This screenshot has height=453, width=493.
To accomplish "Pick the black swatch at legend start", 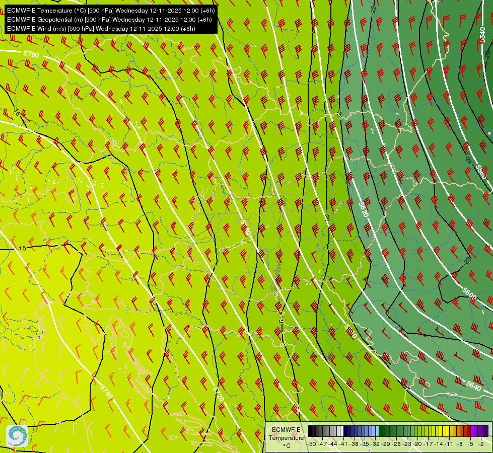I will pos(310,431).
